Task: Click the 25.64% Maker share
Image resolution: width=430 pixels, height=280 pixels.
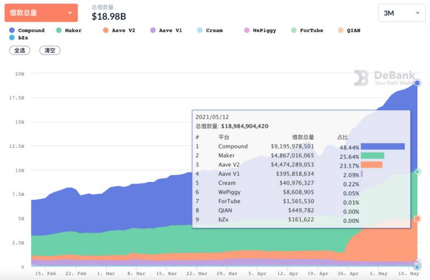Action: (349, 157)
